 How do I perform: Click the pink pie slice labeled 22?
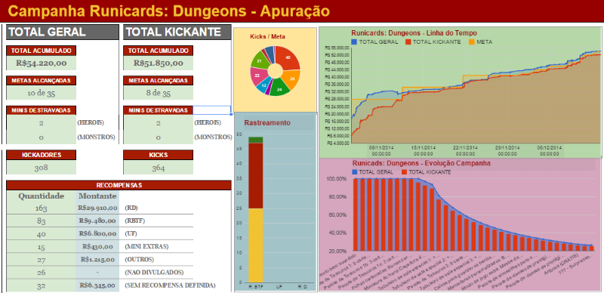point(257,76)
